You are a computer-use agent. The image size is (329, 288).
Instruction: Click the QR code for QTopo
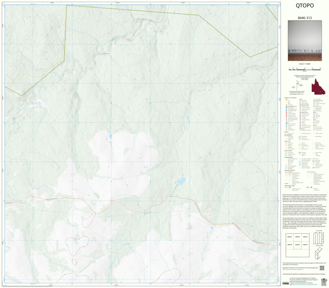click(x=322, y=268)
